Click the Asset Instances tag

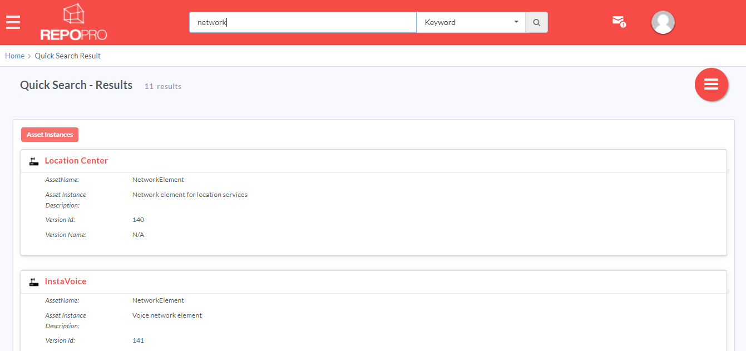click(50, 135)
